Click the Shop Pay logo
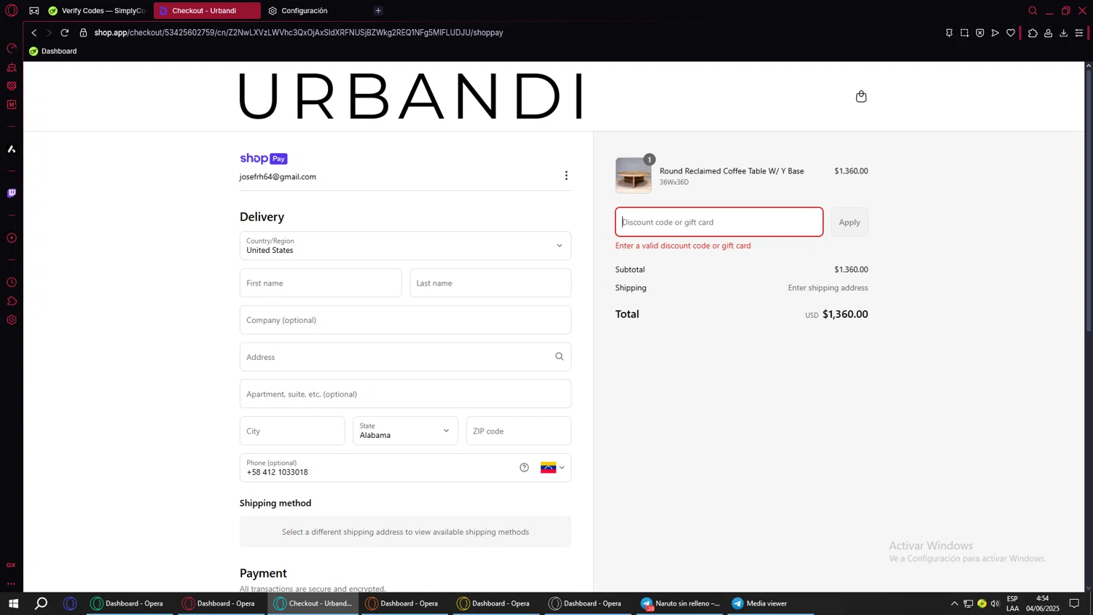 tap(264, 159)
